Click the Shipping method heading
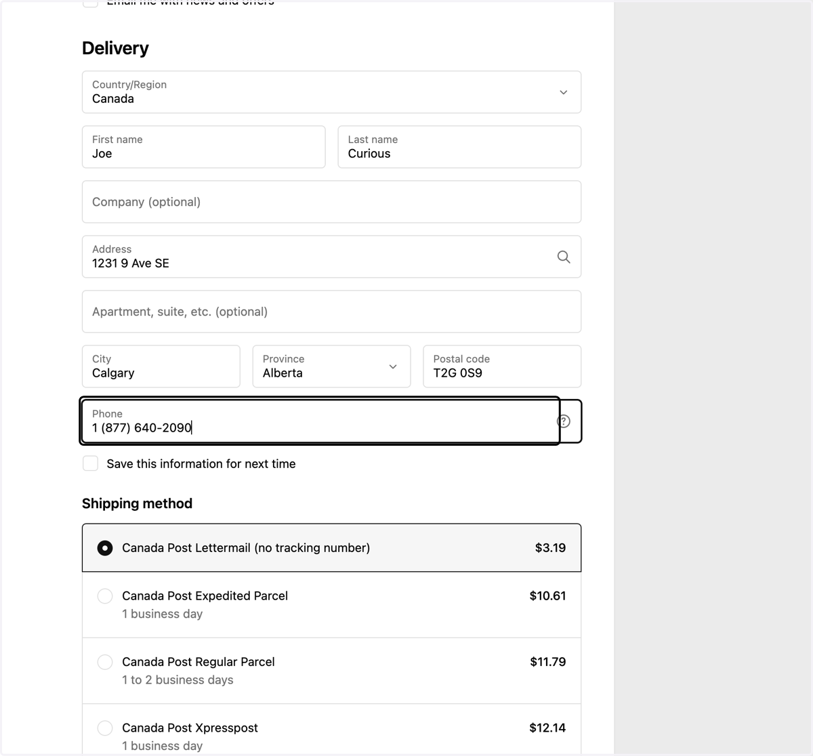Viewport: 813px width, 756px height. click(x=137, y=503)
